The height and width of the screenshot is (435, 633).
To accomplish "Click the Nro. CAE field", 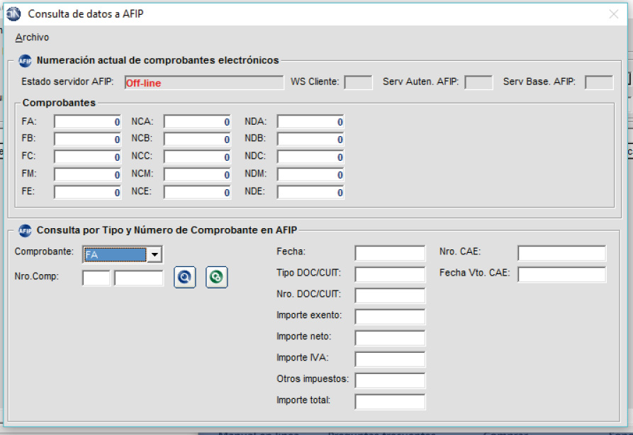I will point(562,253).
